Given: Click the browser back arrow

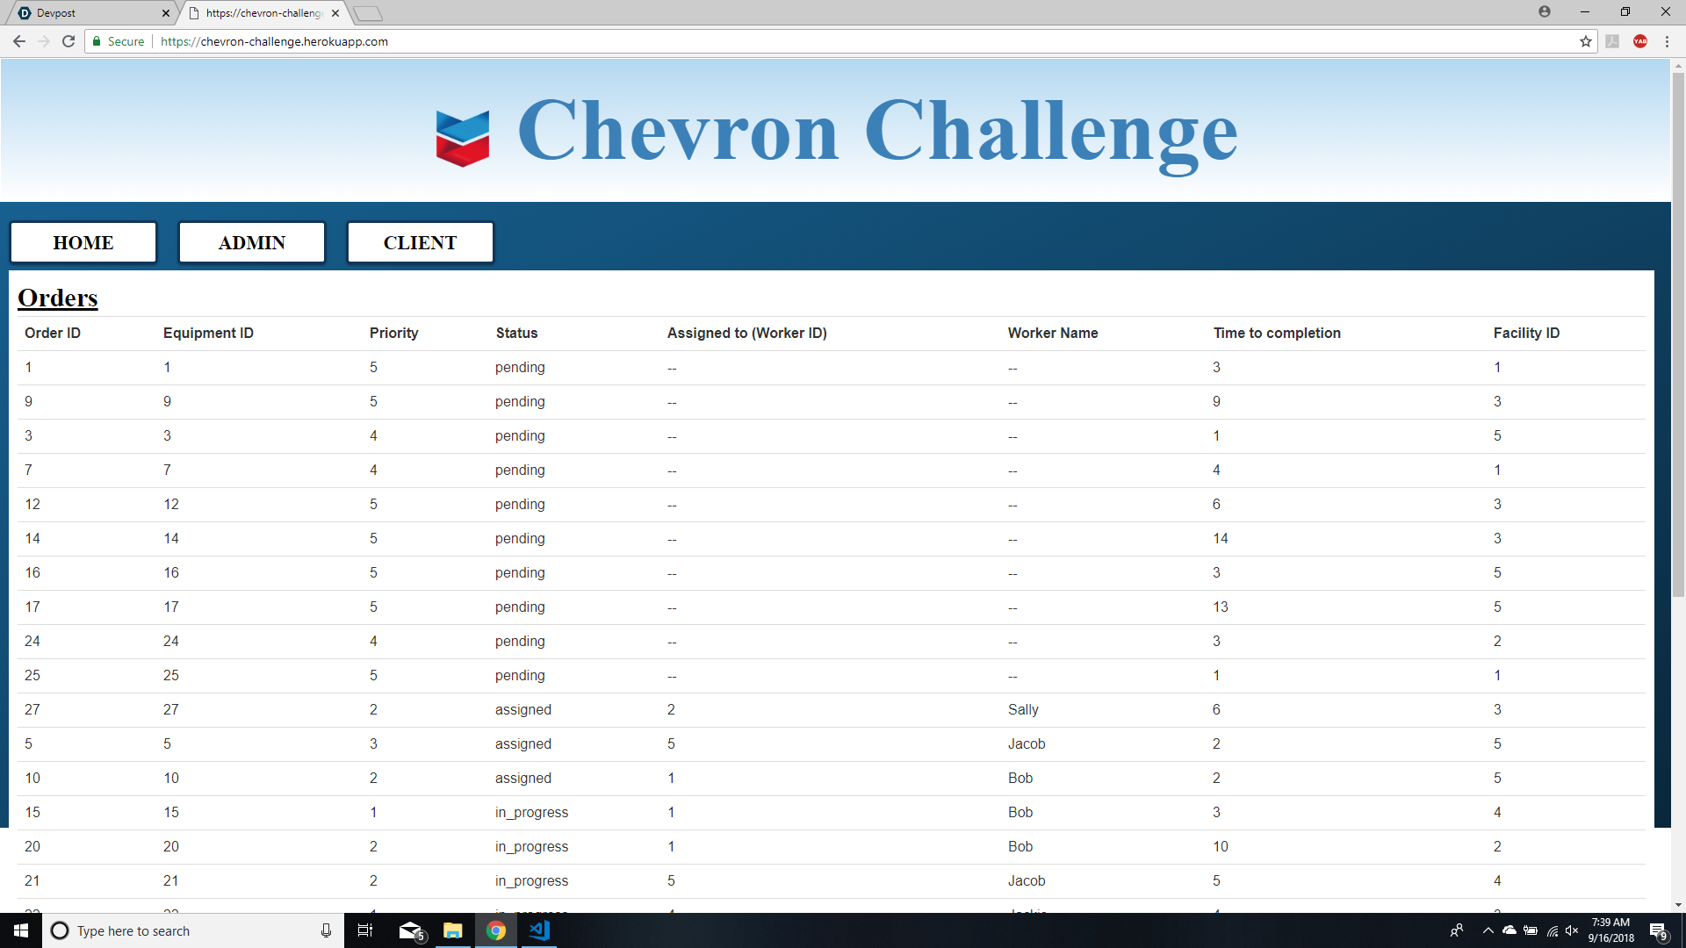Looking at the screenshot, I should [x=19, y=41].
